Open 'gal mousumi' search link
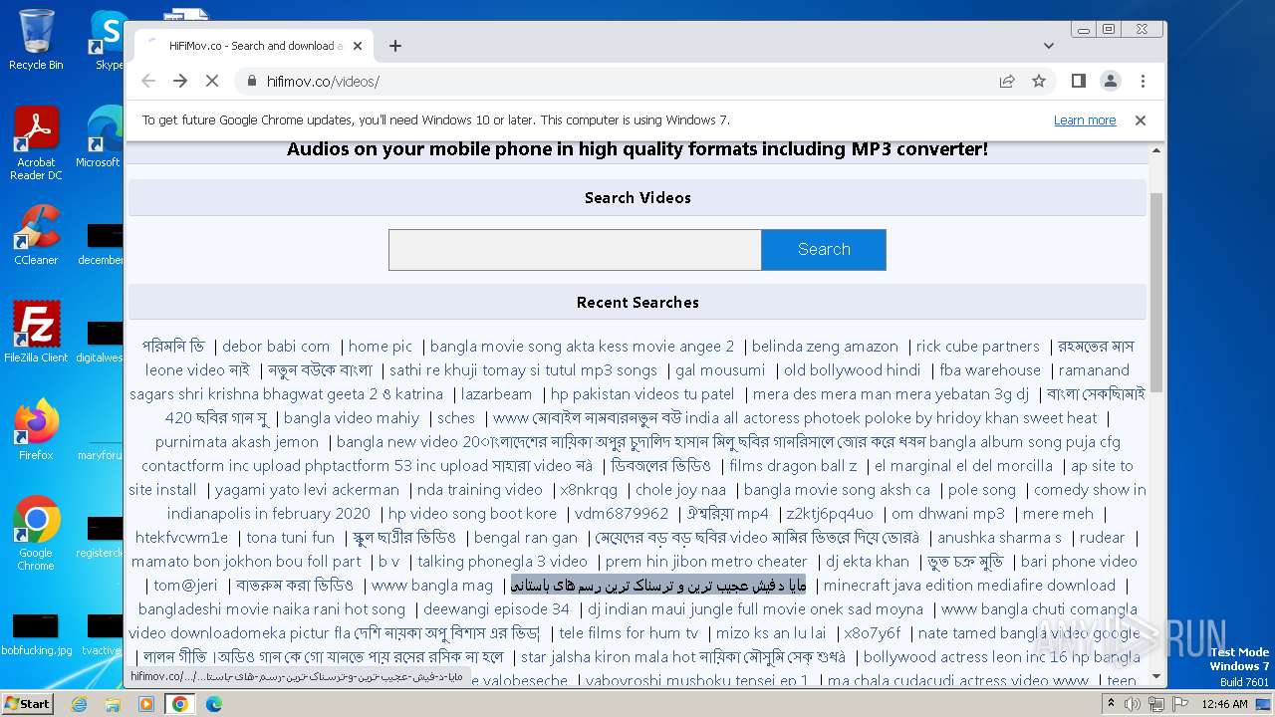Screen dimensions: 1275x717 [720, 370]
